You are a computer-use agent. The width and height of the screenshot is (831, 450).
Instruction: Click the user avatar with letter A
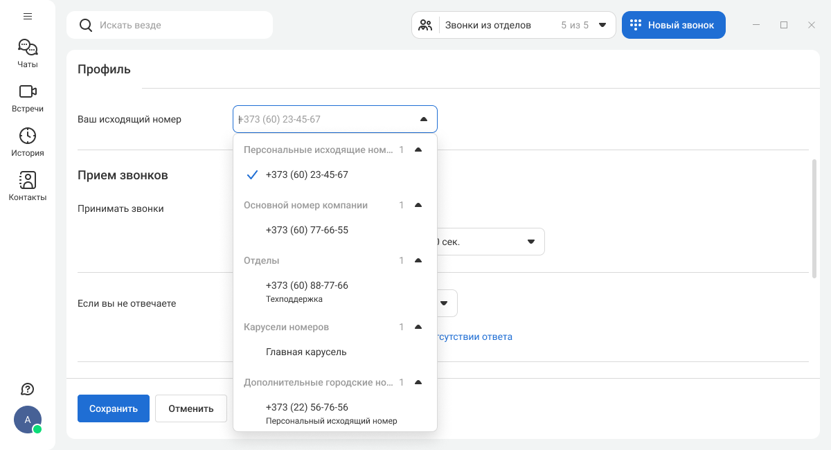(x=28, y=420)
